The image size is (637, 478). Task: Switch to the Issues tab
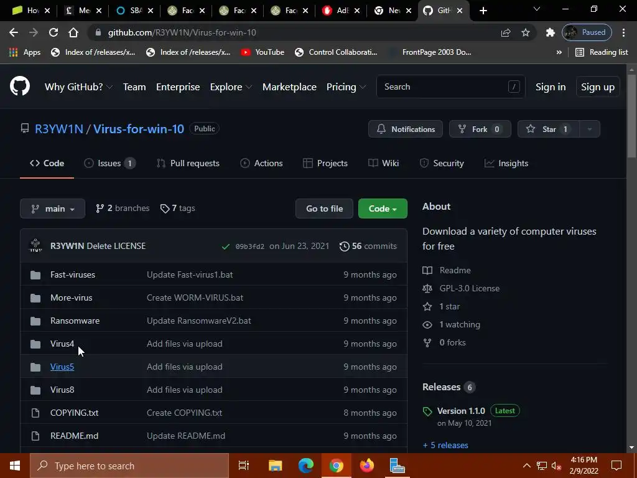click(x=109, y=163)
